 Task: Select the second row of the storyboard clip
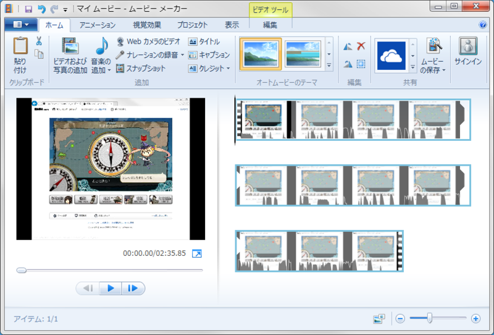[353, 185]
